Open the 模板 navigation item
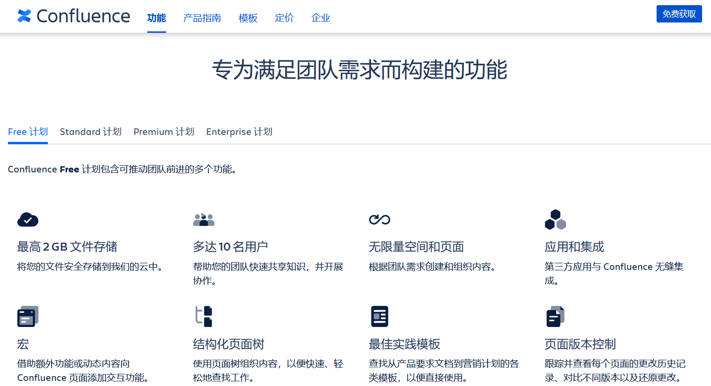The width and height of the screenshot is (711, 386). pyautogui.click(x=248, y=18)
